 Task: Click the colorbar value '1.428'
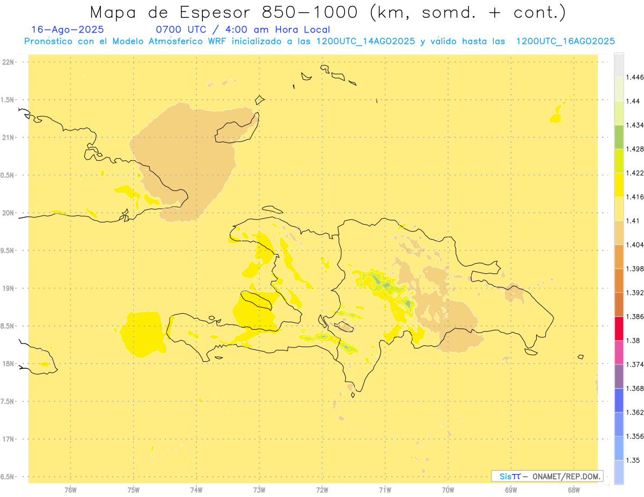pos(635,149)
